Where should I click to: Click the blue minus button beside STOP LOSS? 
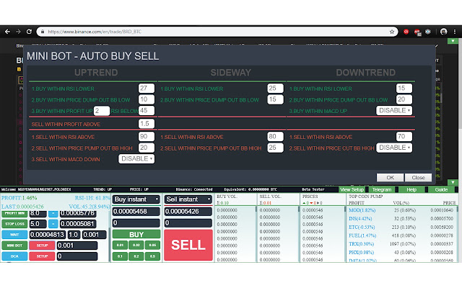pyautogui.click(x=53, y=224)
